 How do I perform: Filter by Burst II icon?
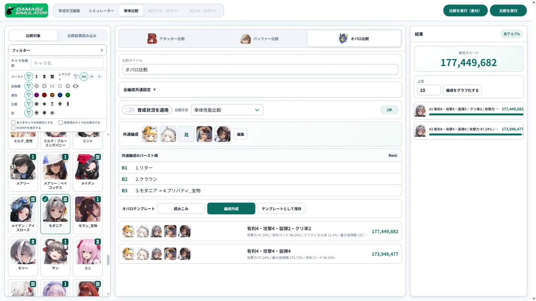tap(44, 77)
